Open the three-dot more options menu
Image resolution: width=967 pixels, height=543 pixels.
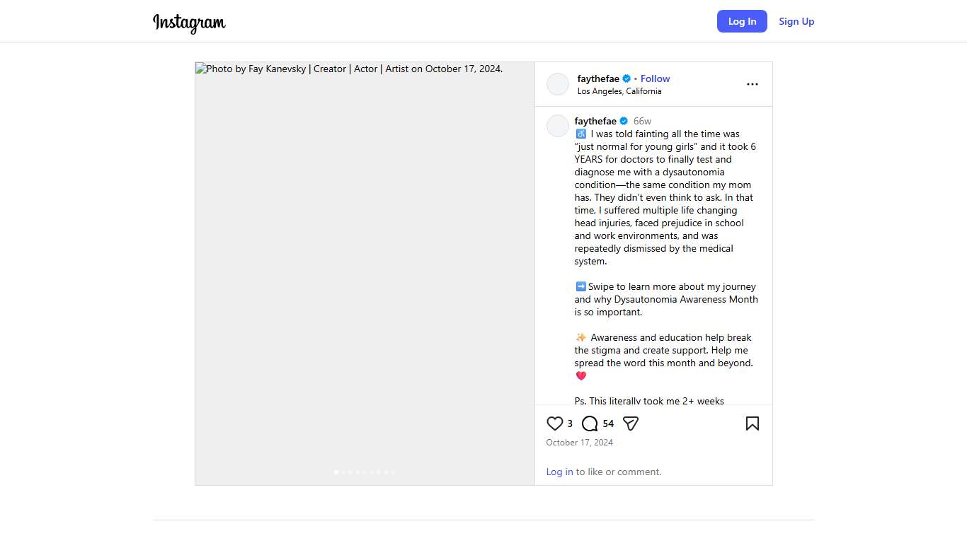pos(752,84)
